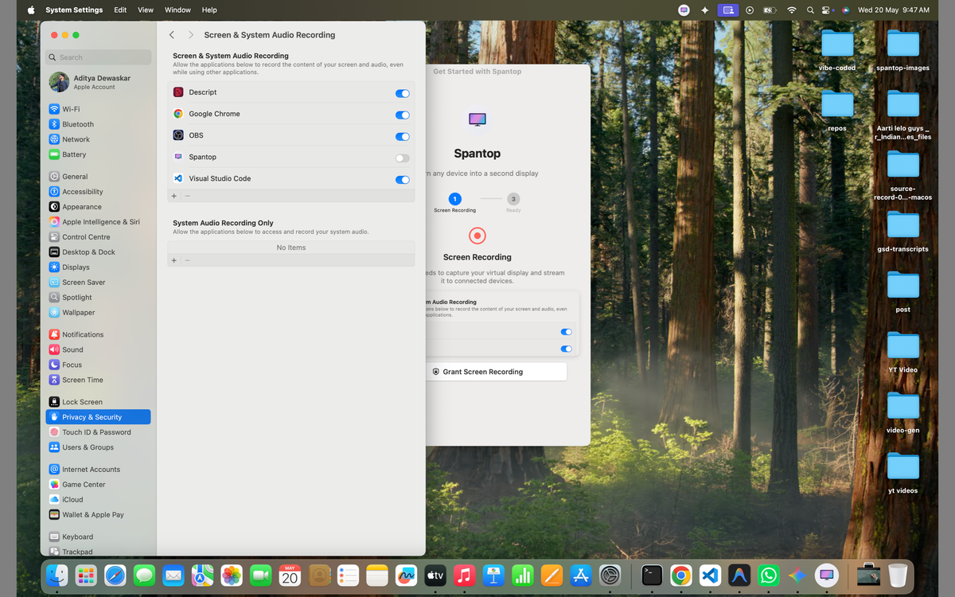This screenshot has height=597, width=955.
Task: Click Grant Screen Recording button
Action: pyautogui.click(x=497, y=372)
